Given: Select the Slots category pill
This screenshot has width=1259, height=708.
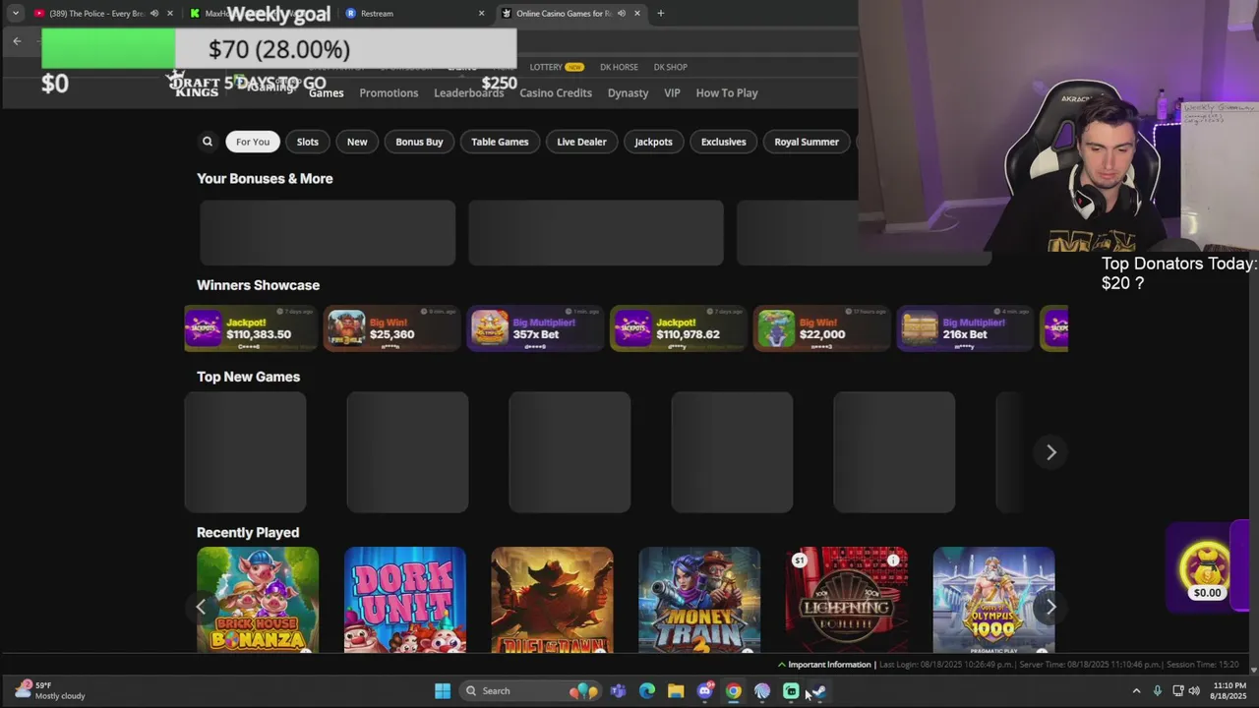Looking at the screenshot, I should 308,142.
